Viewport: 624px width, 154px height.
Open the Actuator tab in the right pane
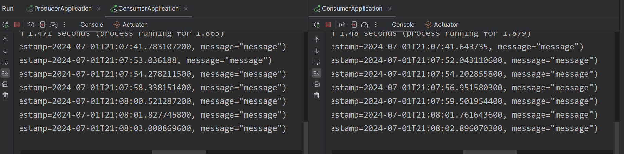coord(446,25)
